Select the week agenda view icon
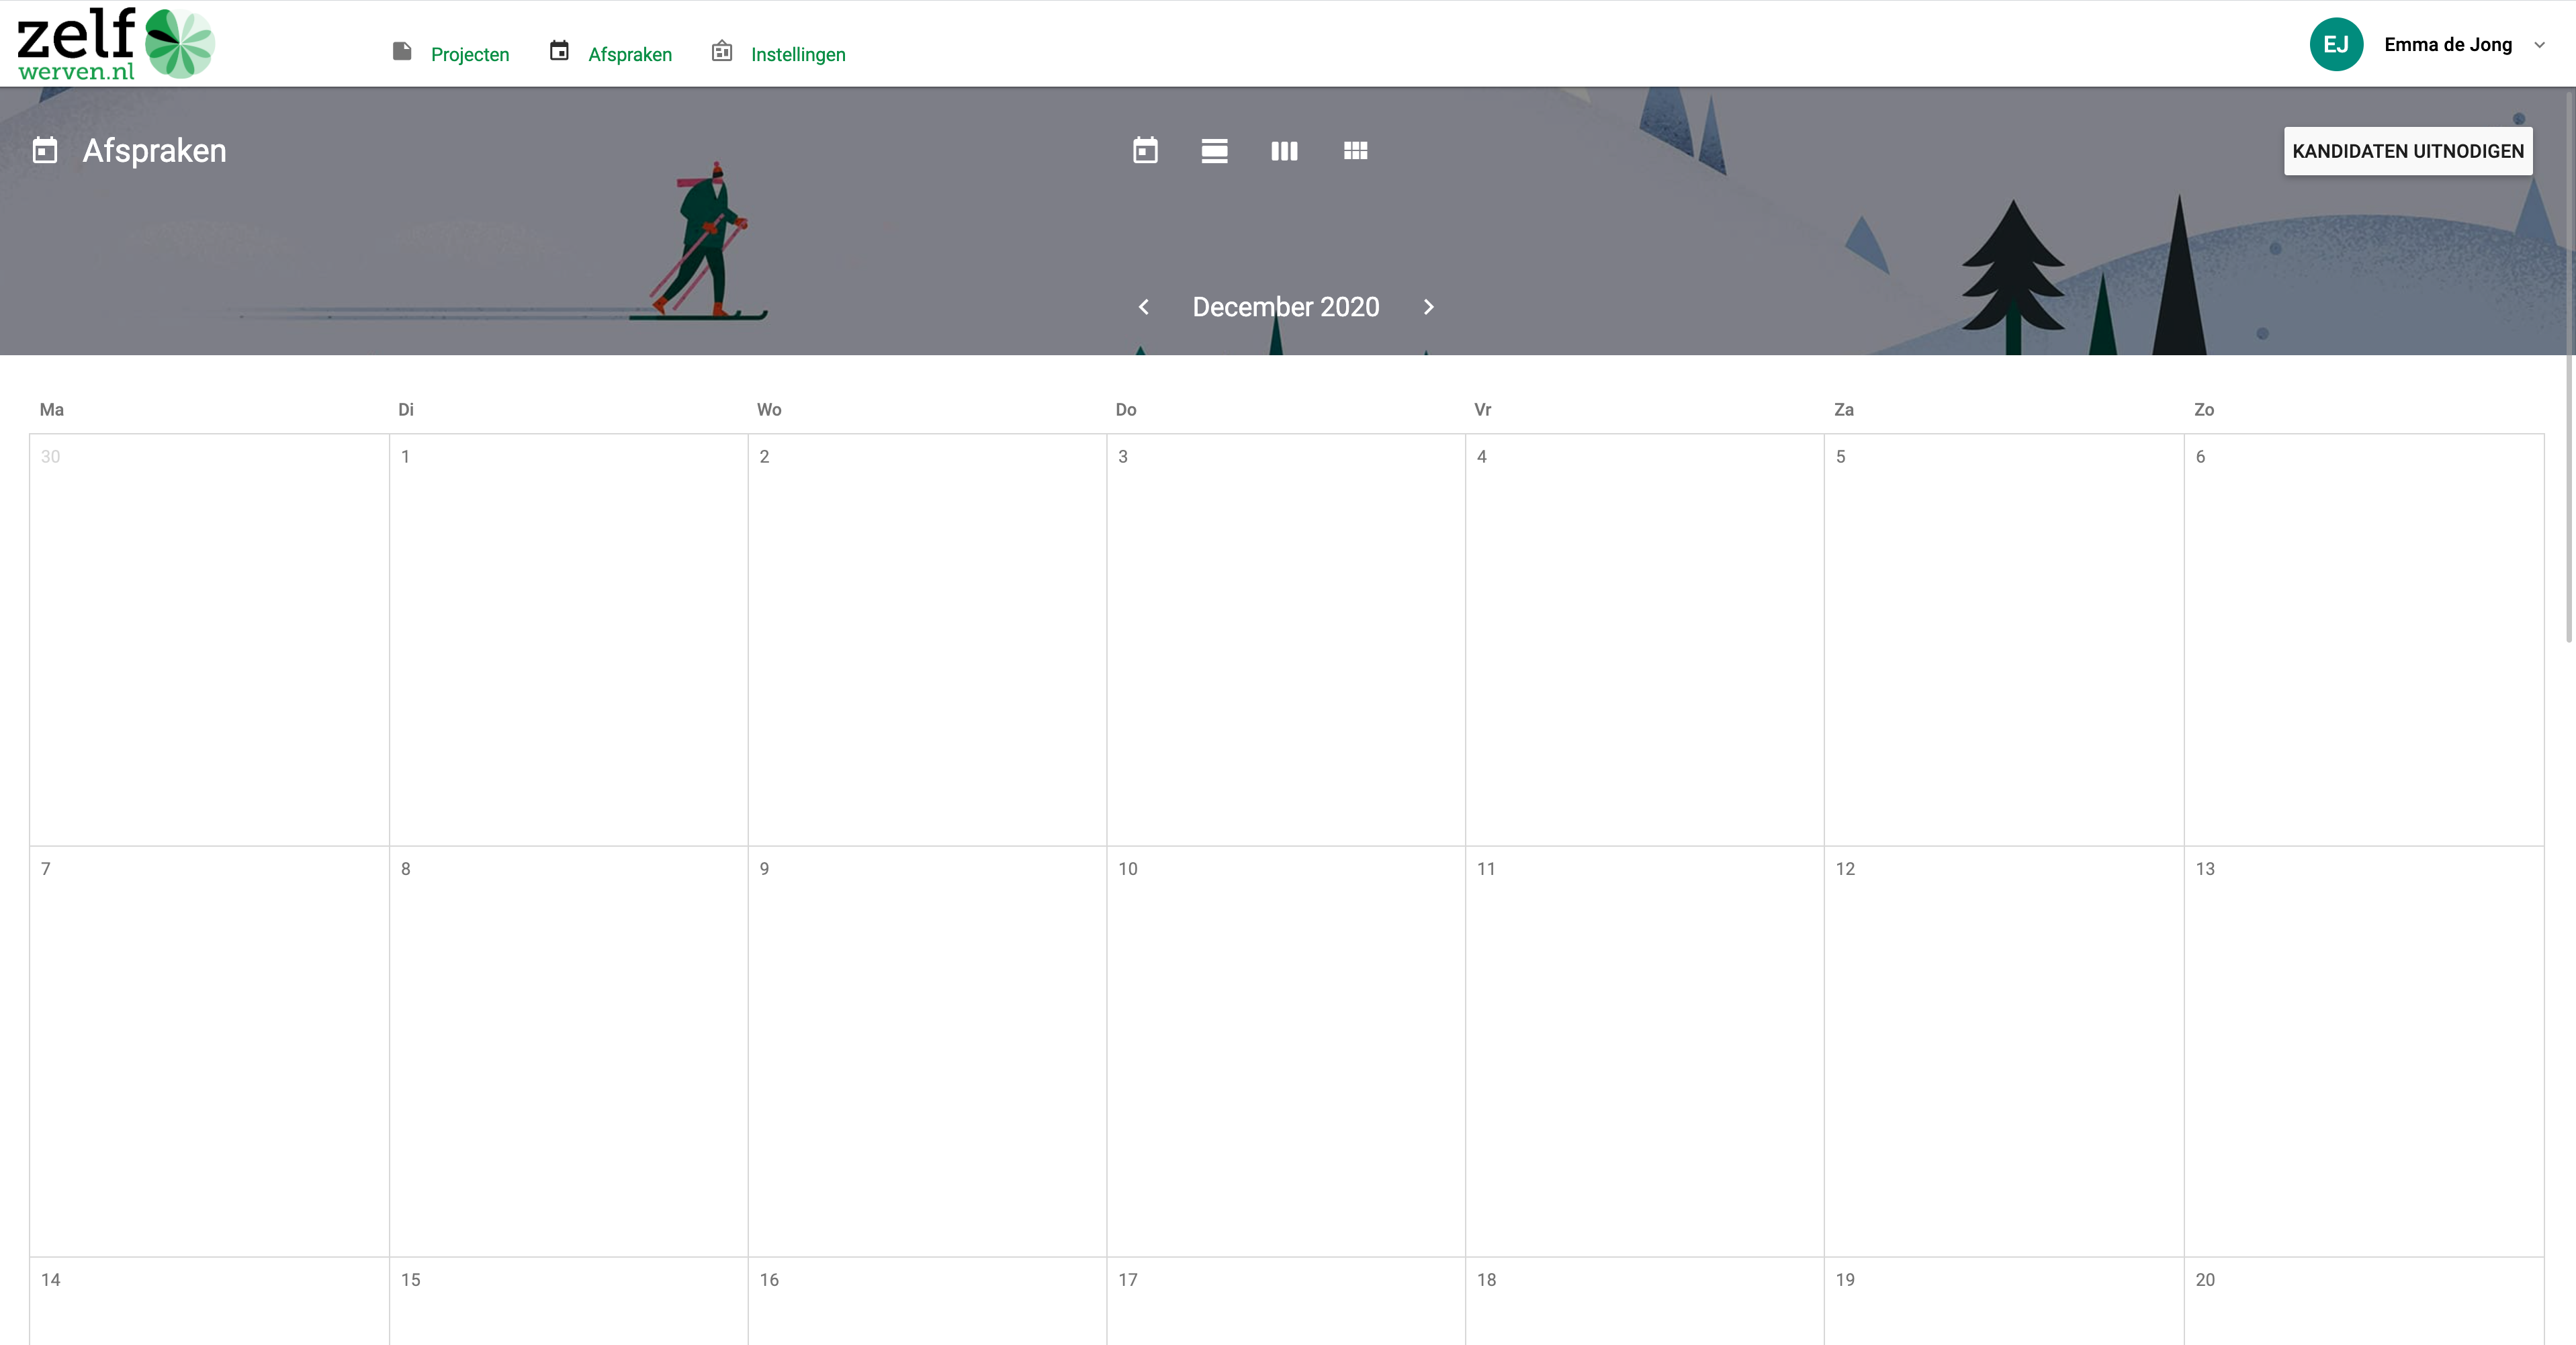 coord(1214,151)
